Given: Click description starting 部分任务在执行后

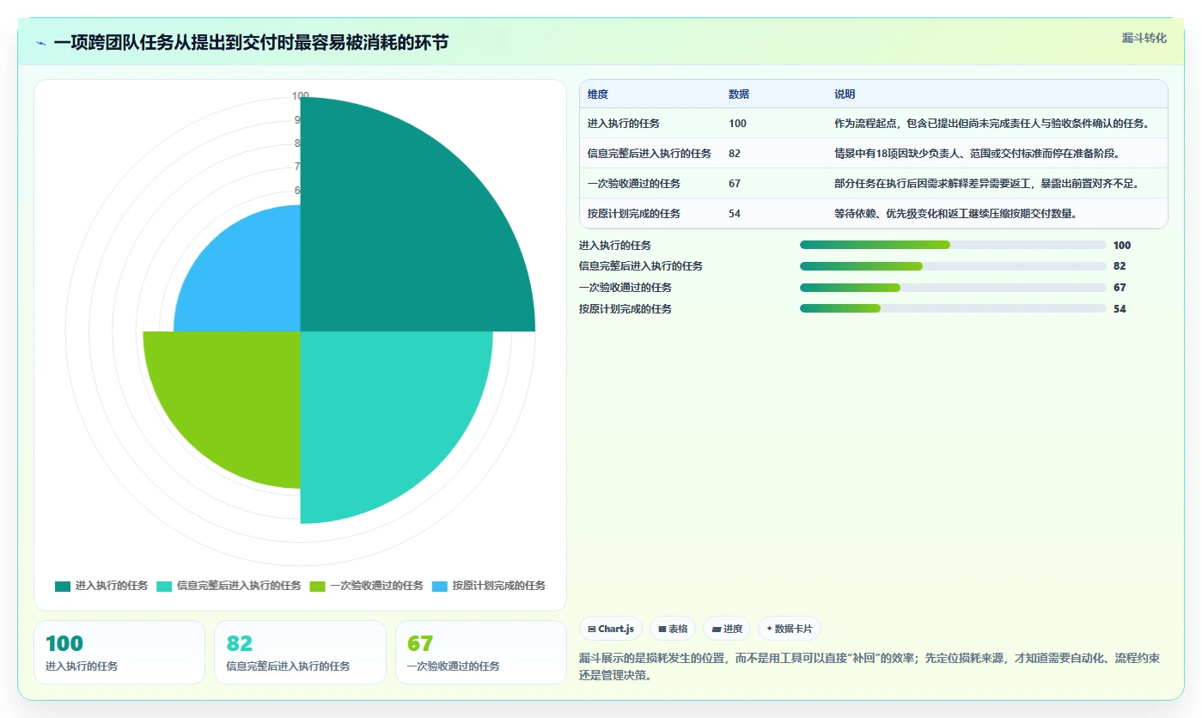Looking at the screenshot, I should (x=987, y=184).
